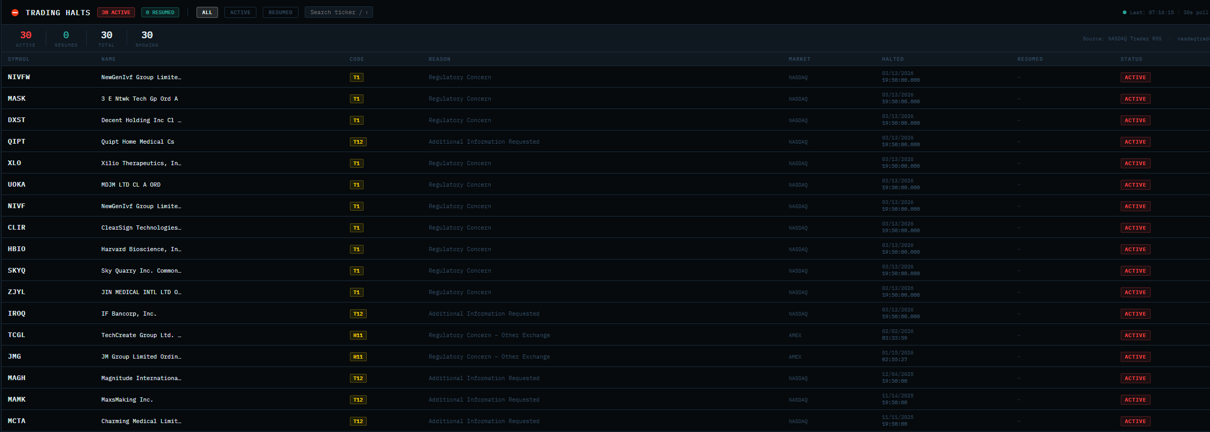
Task: Click the T12 code badge for QIPT
Action: pos(358,142)
